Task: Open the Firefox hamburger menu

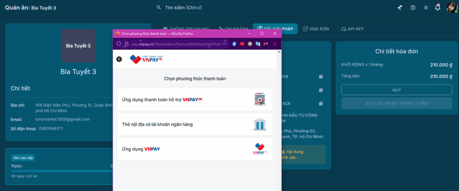Action: click(275, 44)
